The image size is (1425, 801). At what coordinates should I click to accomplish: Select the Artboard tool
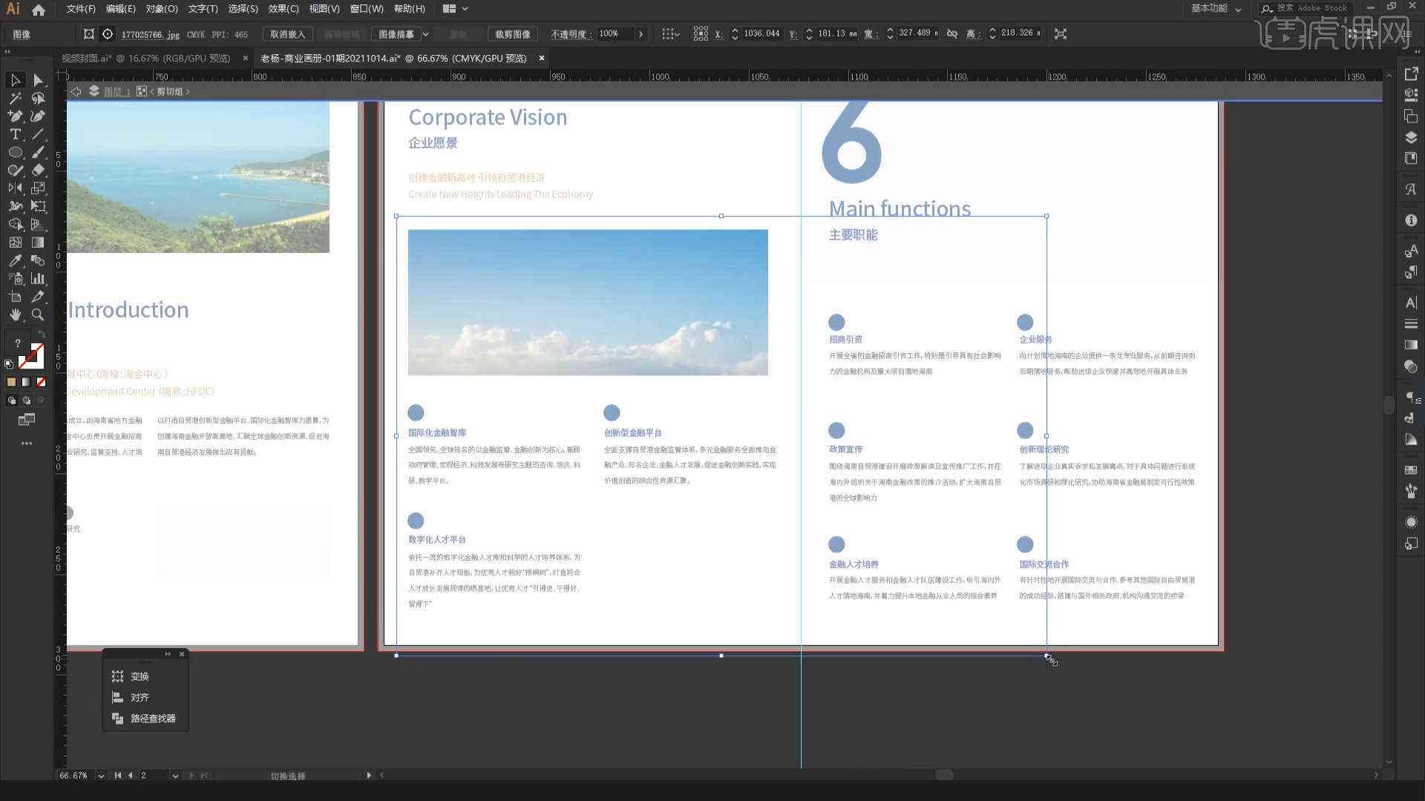(15, 297)
